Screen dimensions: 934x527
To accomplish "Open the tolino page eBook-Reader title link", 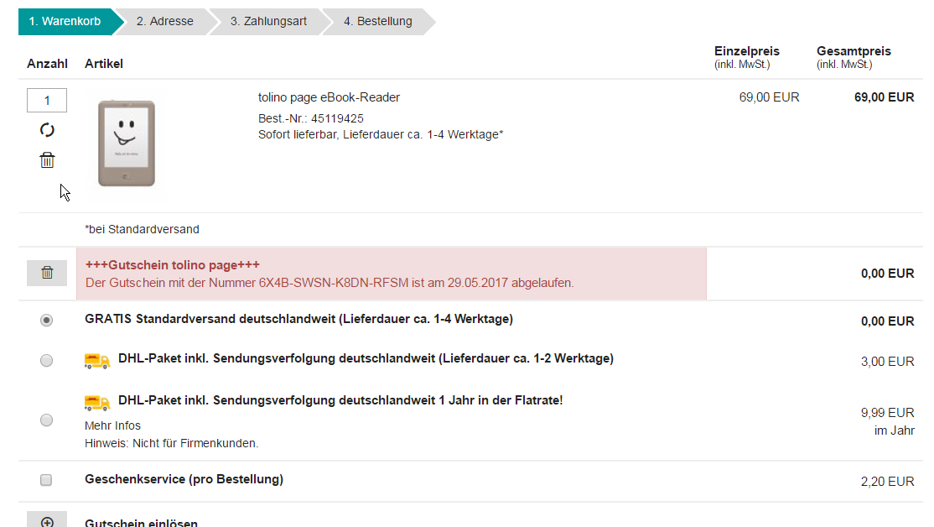I will click(x=329, y=97).
